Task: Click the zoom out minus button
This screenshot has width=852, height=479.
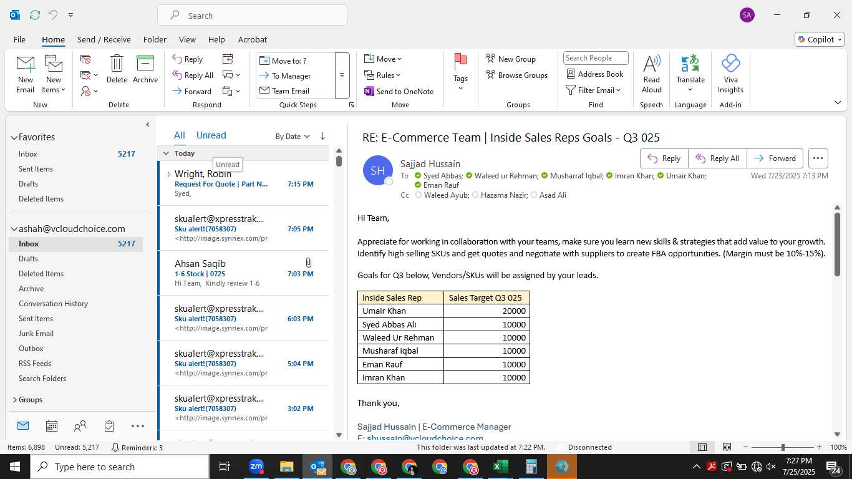Action: click(745, 447)
